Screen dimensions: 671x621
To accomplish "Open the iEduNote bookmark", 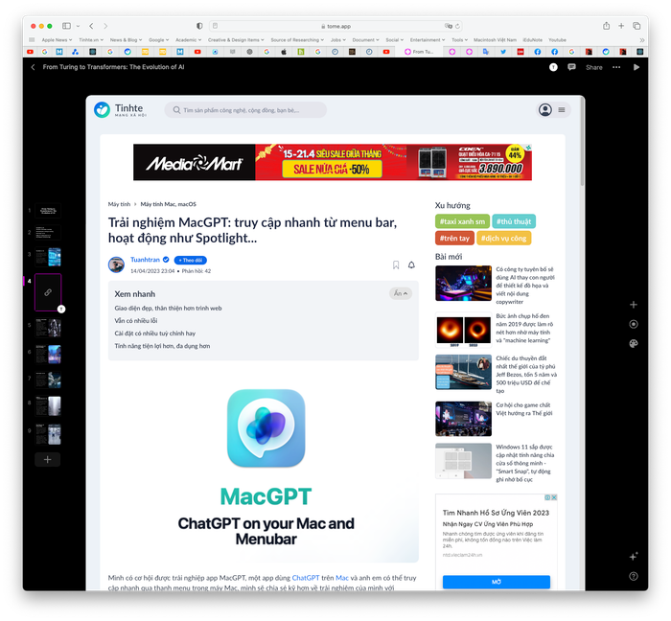I will pyautogui.click(x=532, y=40).
